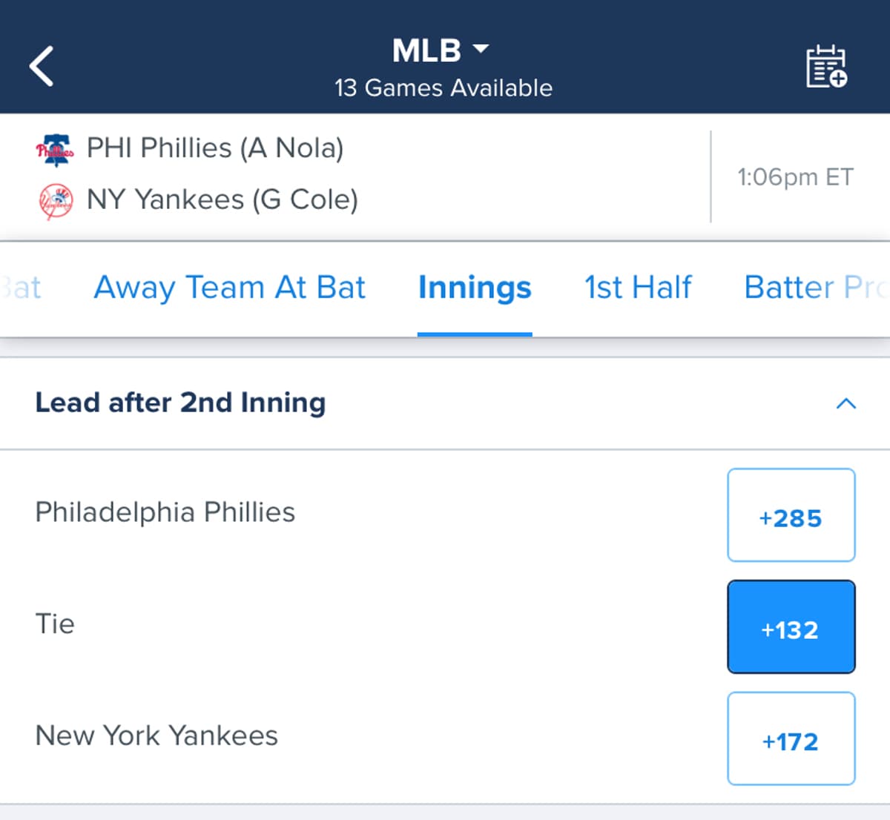Collapse the Lead after 2nd Inning section

(x=845, y=403)
